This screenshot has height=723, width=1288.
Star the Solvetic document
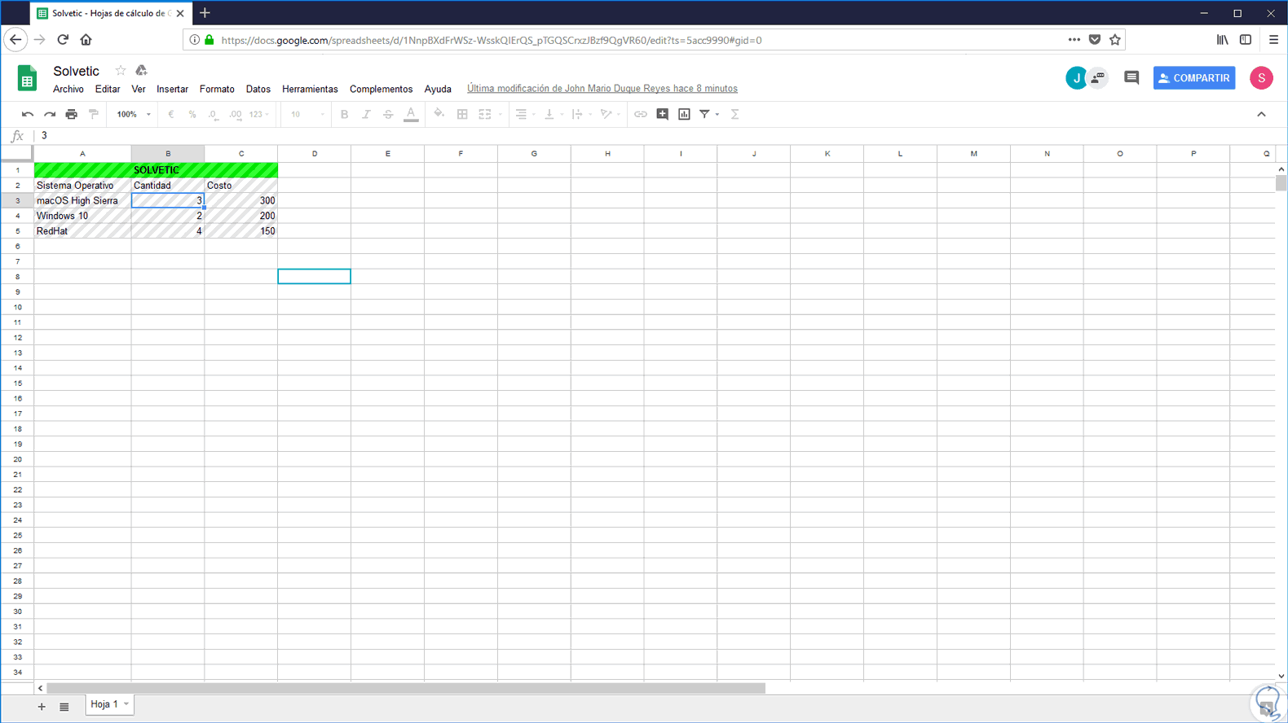click(x=121, y=71)
